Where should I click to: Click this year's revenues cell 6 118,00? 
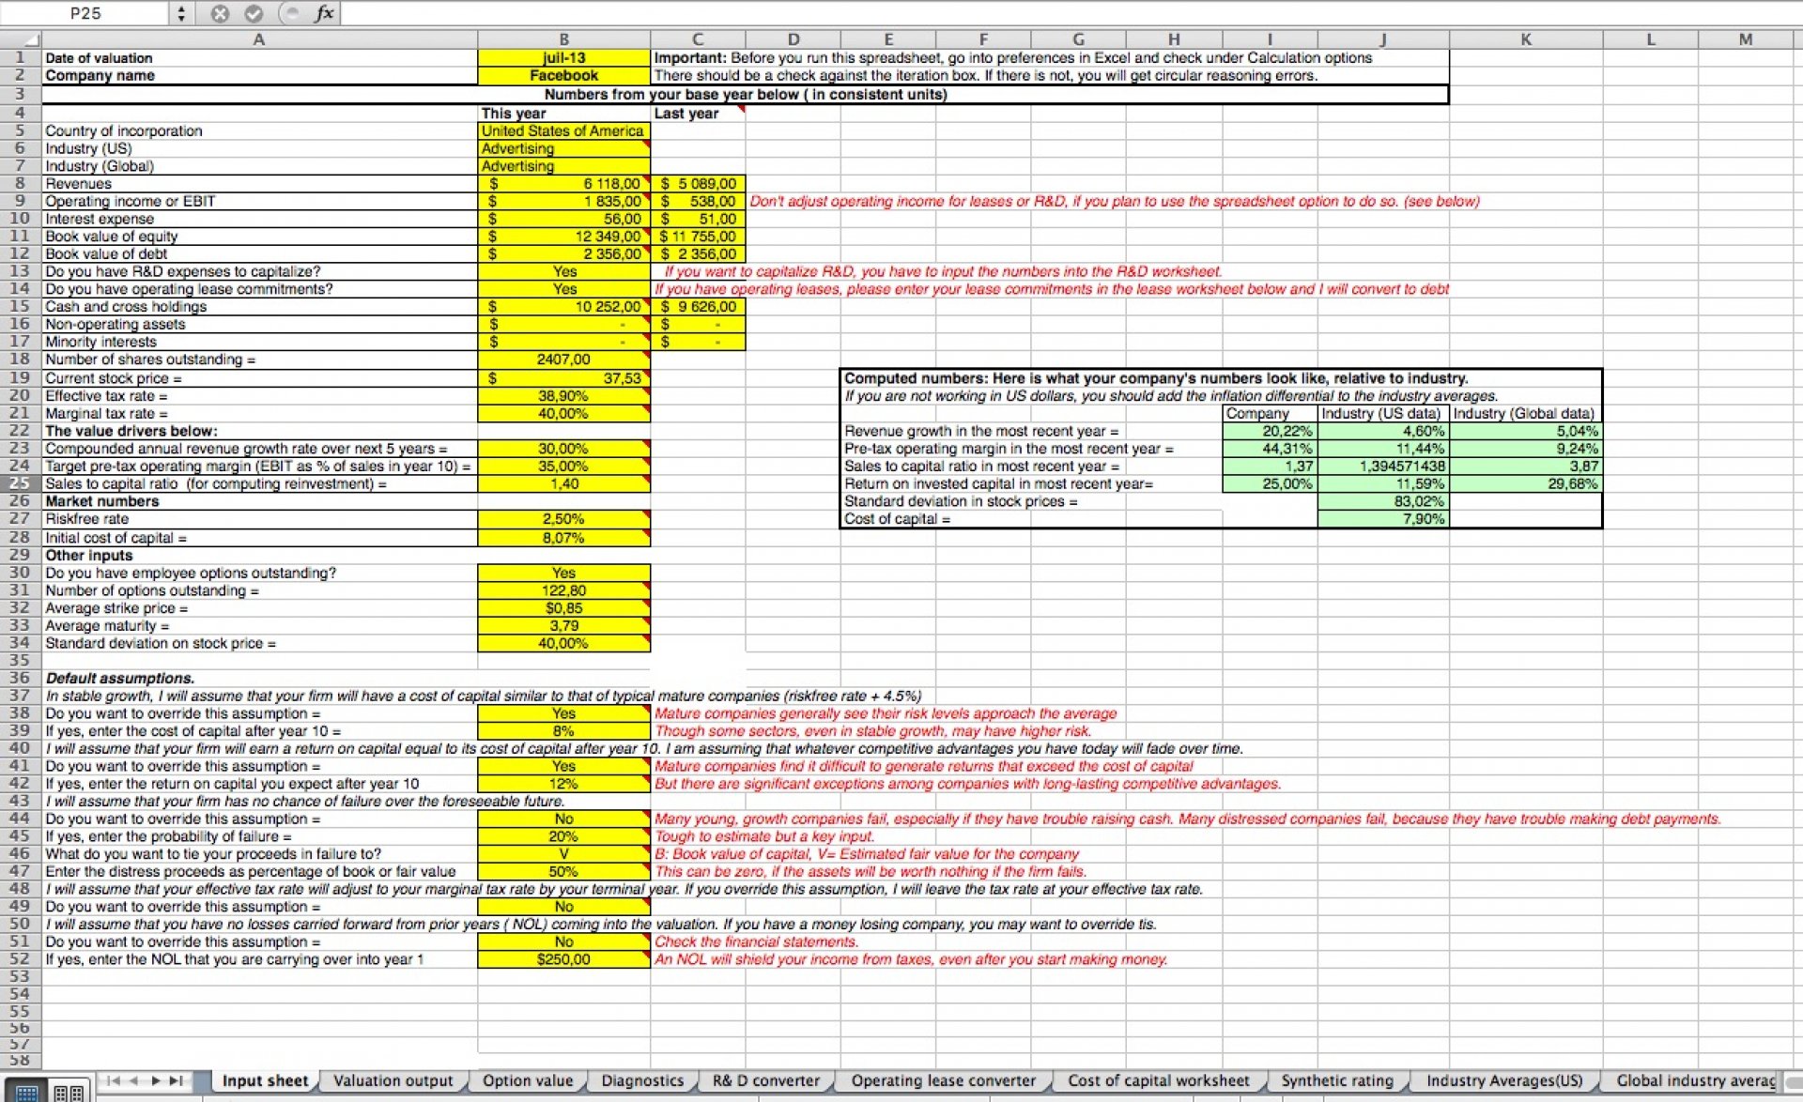click(563, 184)
